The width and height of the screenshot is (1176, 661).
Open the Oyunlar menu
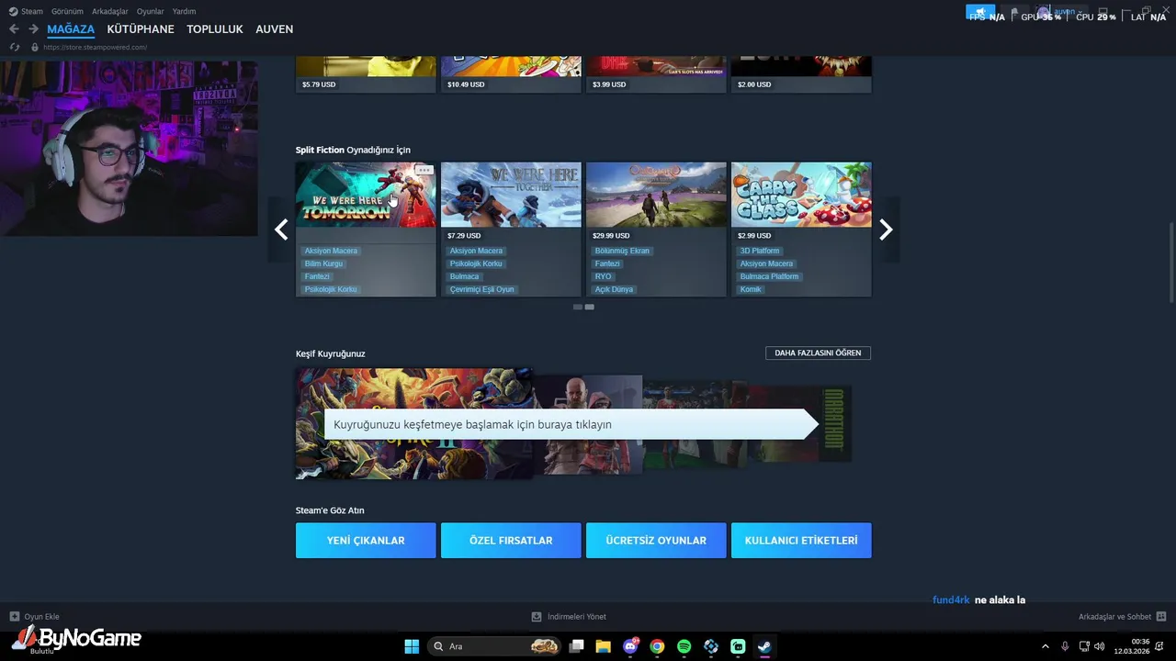click(x=151, y=12)
